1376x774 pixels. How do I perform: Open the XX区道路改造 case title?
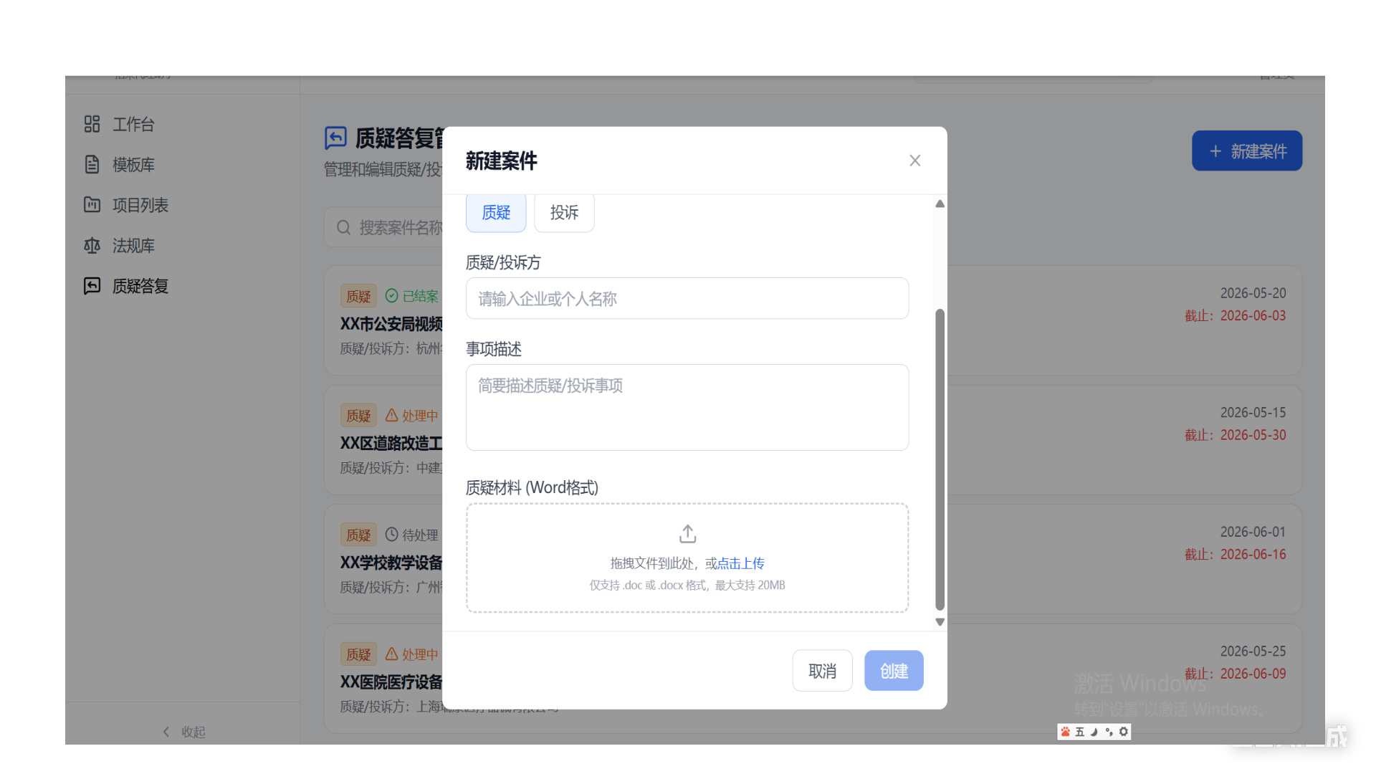pyautogui.click(x=391, y=443)
